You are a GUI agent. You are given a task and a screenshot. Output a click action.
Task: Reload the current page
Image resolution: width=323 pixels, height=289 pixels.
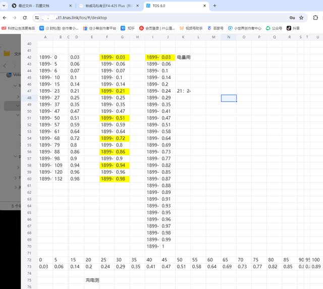click(25, 18)
